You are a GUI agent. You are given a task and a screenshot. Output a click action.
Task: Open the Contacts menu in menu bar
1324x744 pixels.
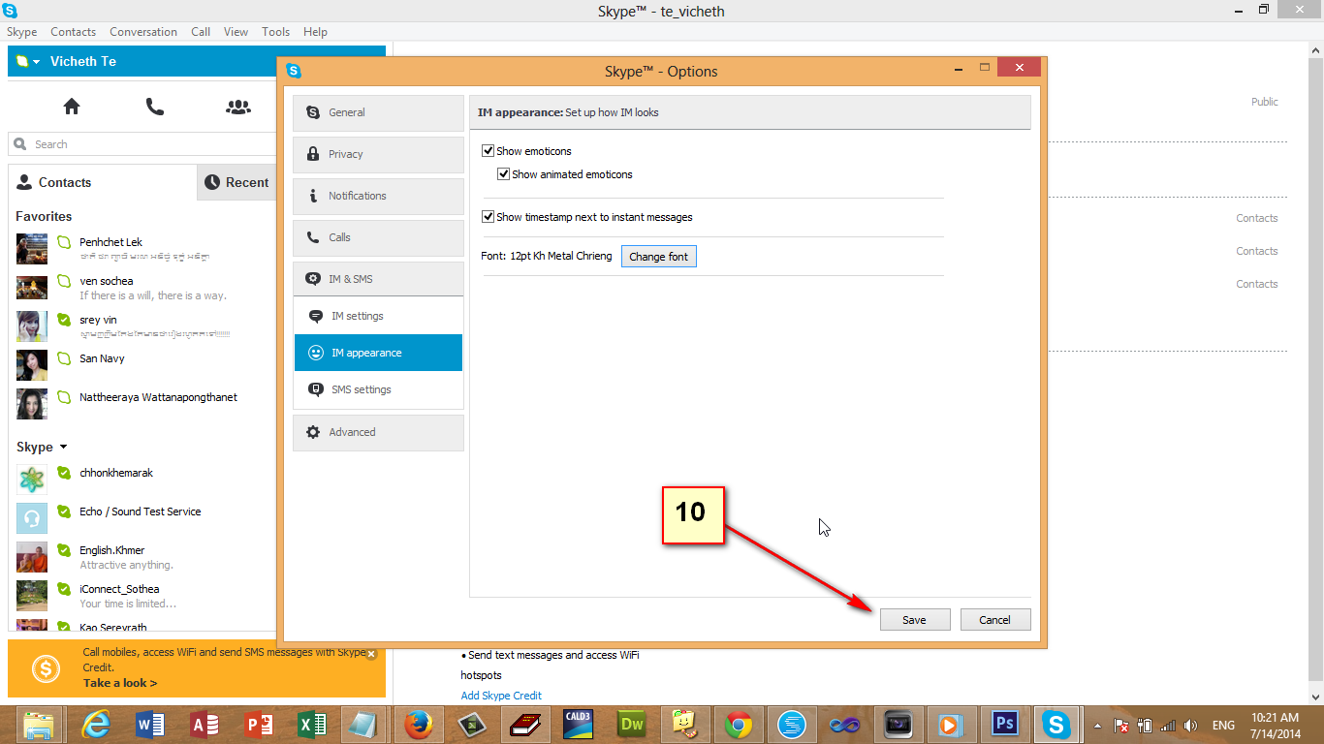74,32
